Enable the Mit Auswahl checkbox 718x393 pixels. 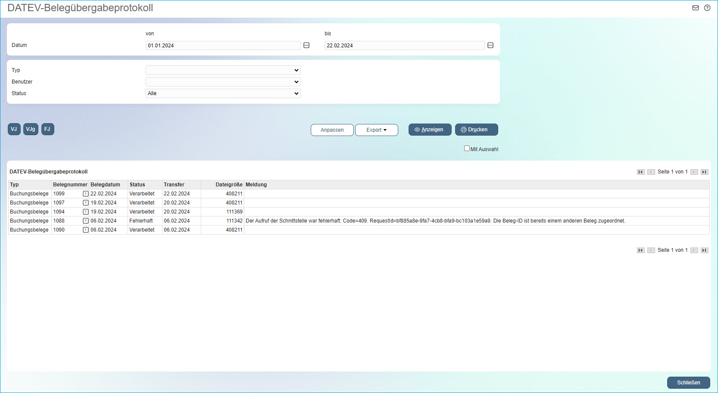click(x=467, y=149)
